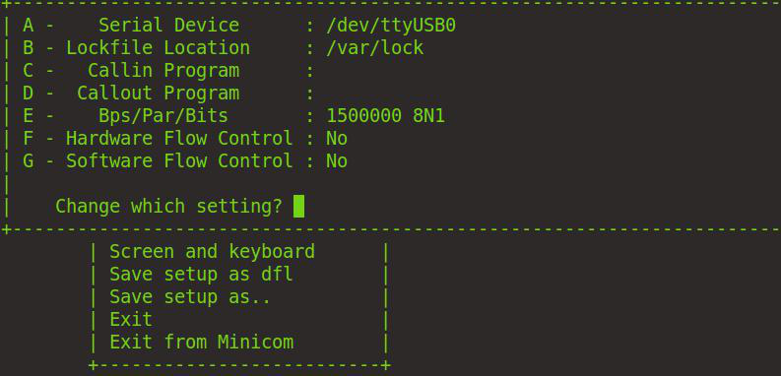The width and height of the screenshot is (781, 376).
Task: Click the Change which setting prompt
Action: pos(168,206)
